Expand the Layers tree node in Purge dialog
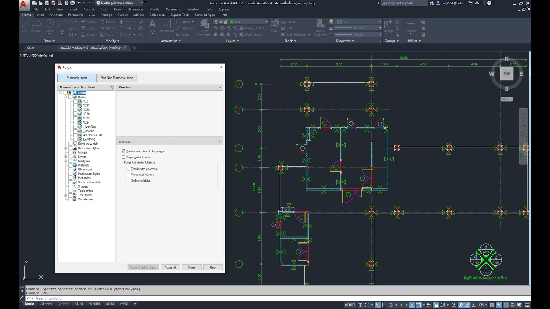This screenshot has width=550, height=309. pyautogui.click(x=66, y=157)
